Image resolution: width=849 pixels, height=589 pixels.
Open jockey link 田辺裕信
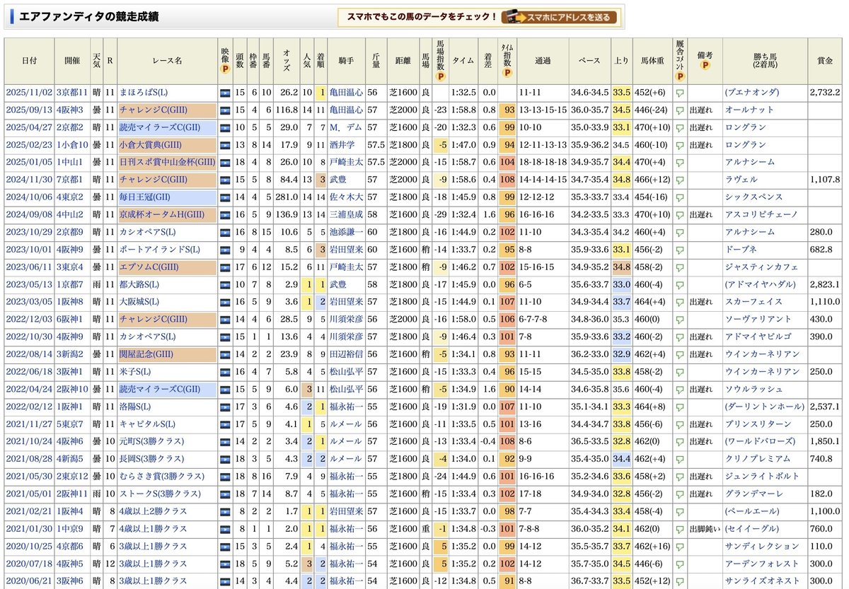tap(346, 354)
